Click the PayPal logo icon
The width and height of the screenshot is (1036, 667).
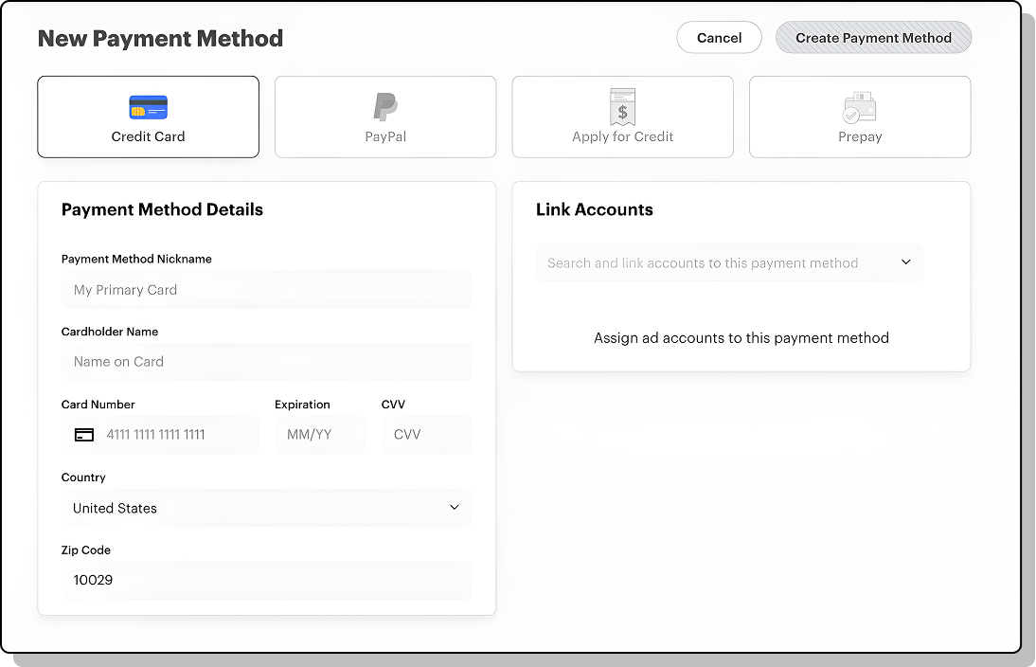384,106
